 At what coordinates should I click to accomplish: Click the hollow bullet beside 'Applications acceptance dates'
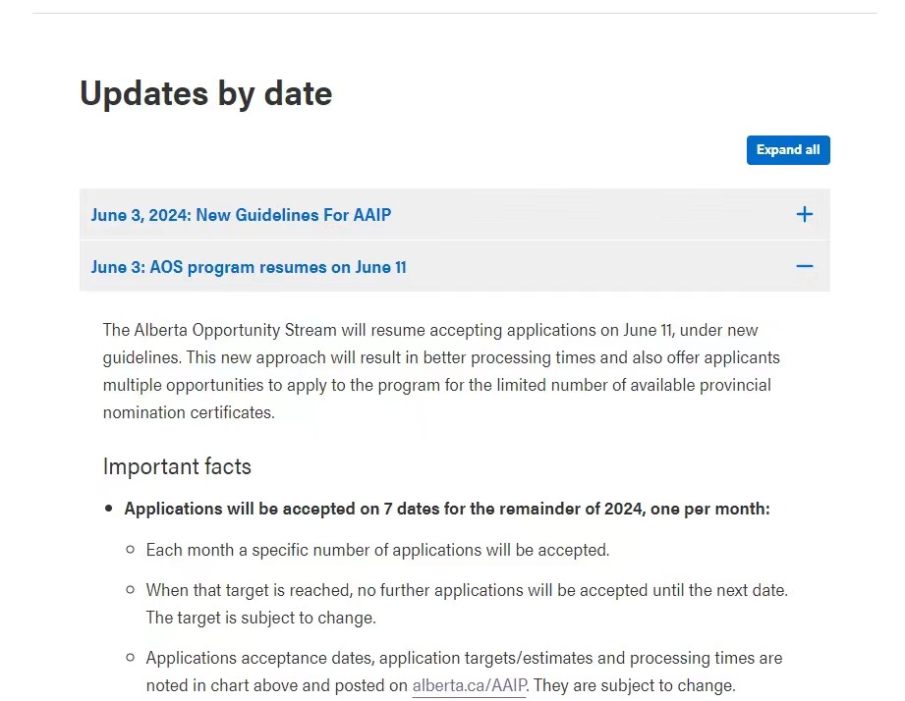point(131,657)
